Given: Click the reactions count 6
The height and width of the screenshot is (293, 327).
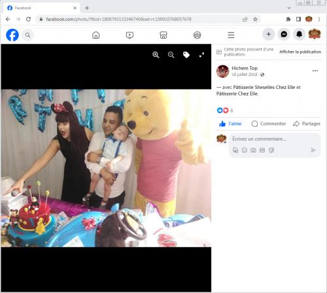Looking at the screenshot, I should [232, 111].
